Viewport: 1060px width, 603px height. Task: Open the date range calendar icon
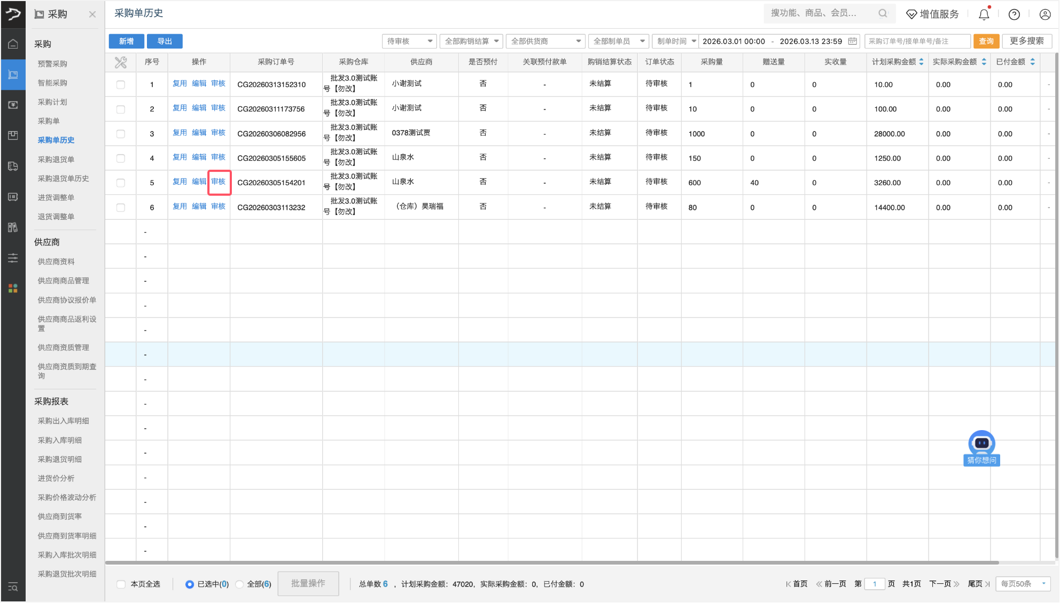[x=853, y=41]
